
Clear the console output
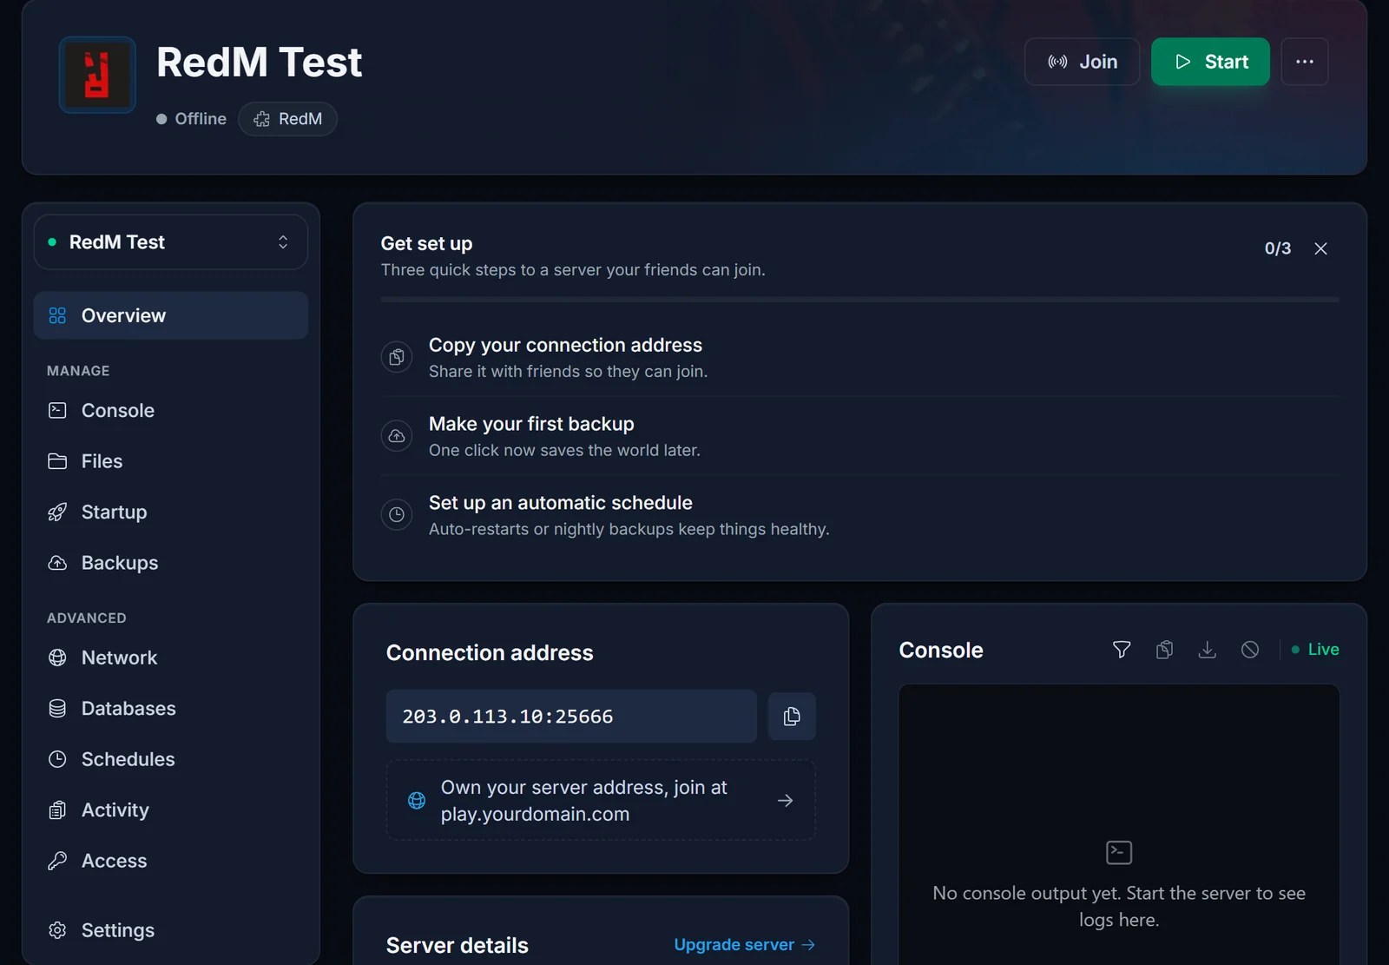tap(1250, 650)
